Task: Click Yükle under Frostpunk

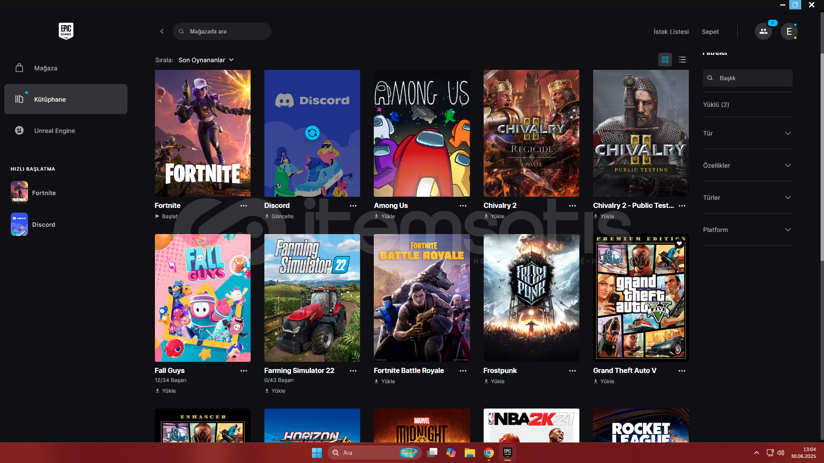Action: 494,382
